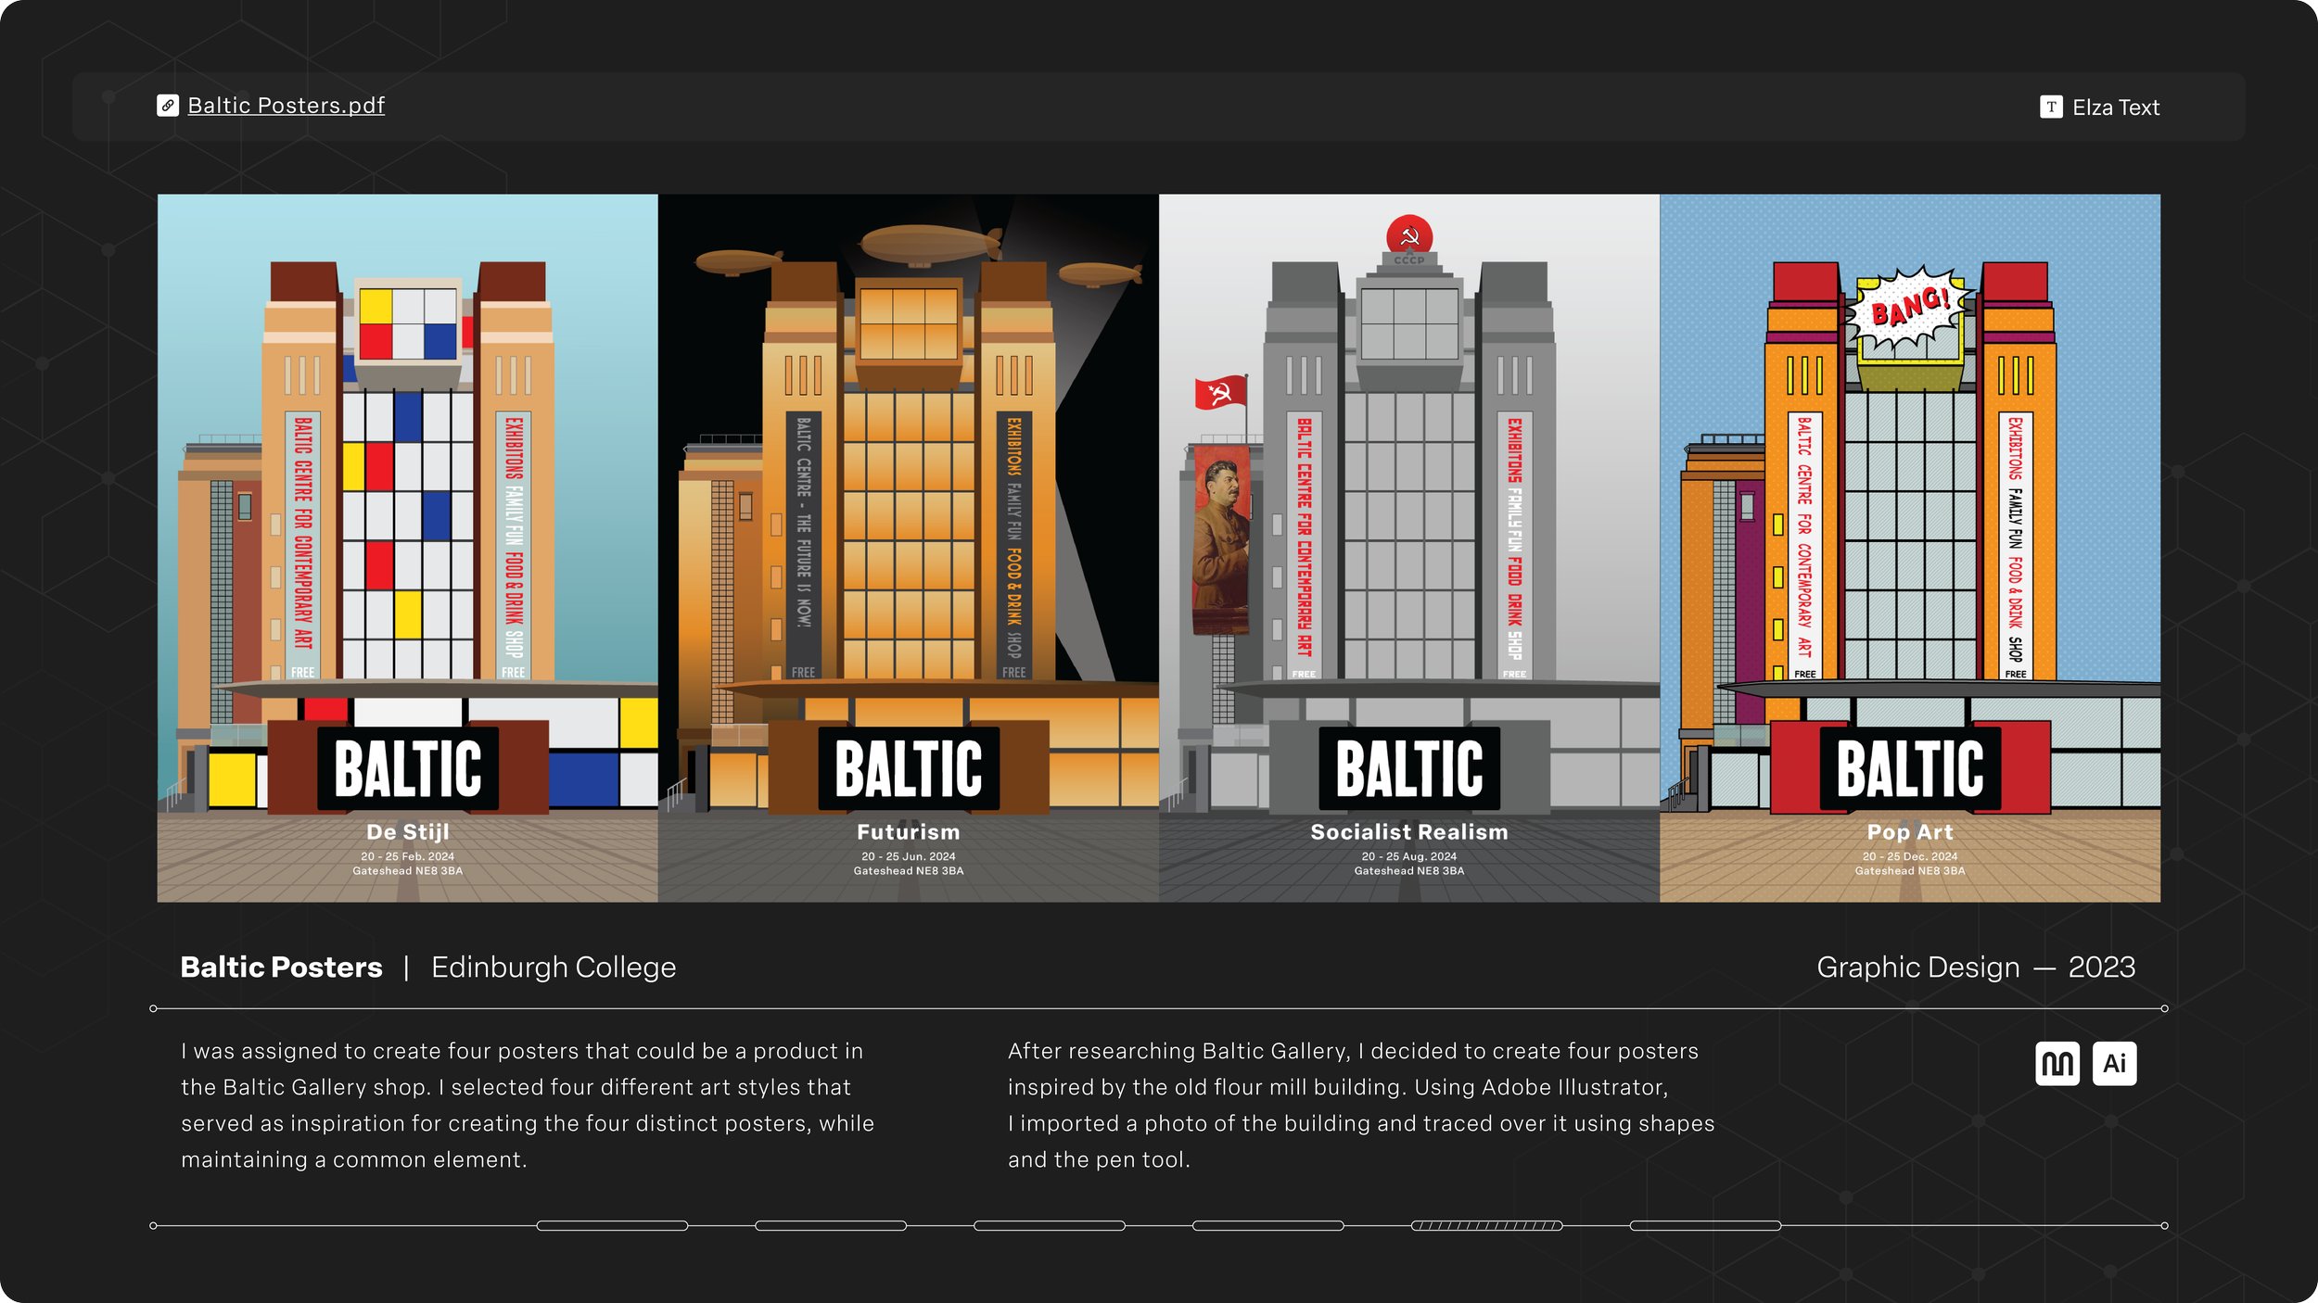Viewport: 2318px width, 1303px height.
Task: Select the second pill on the bottom timeline
Action: click(x=831, y=1225)
